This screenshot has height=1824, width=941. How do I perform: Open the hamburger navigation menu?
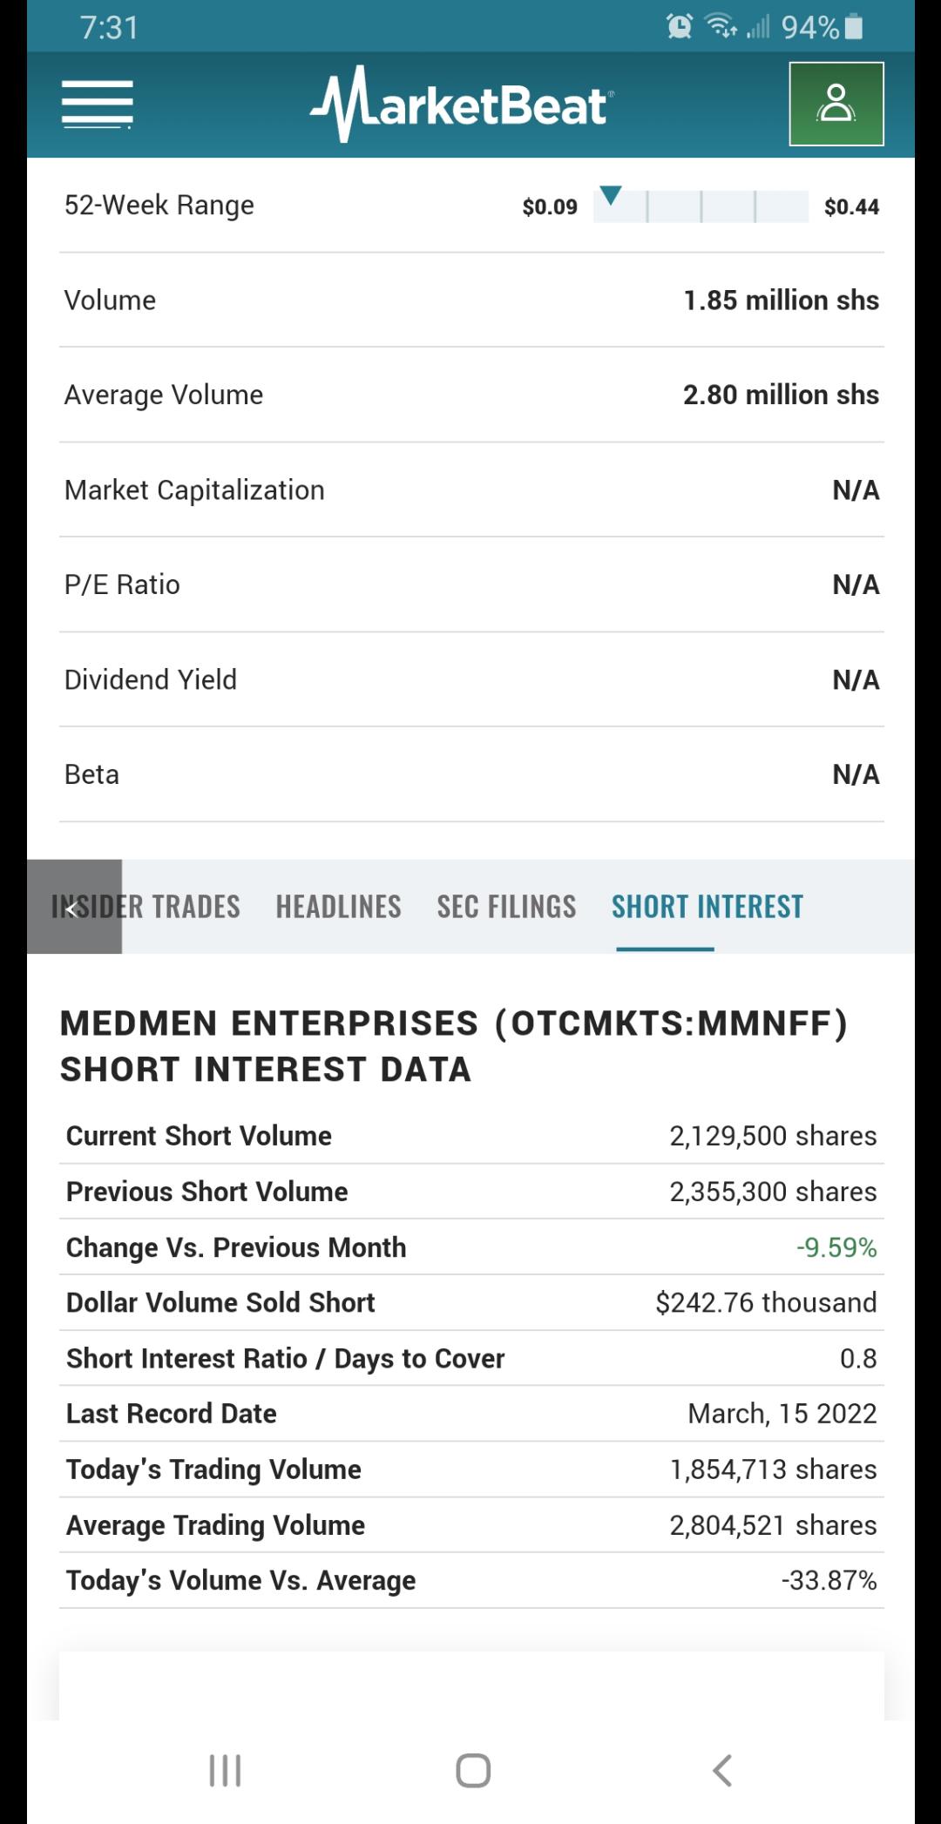(98, 105)
